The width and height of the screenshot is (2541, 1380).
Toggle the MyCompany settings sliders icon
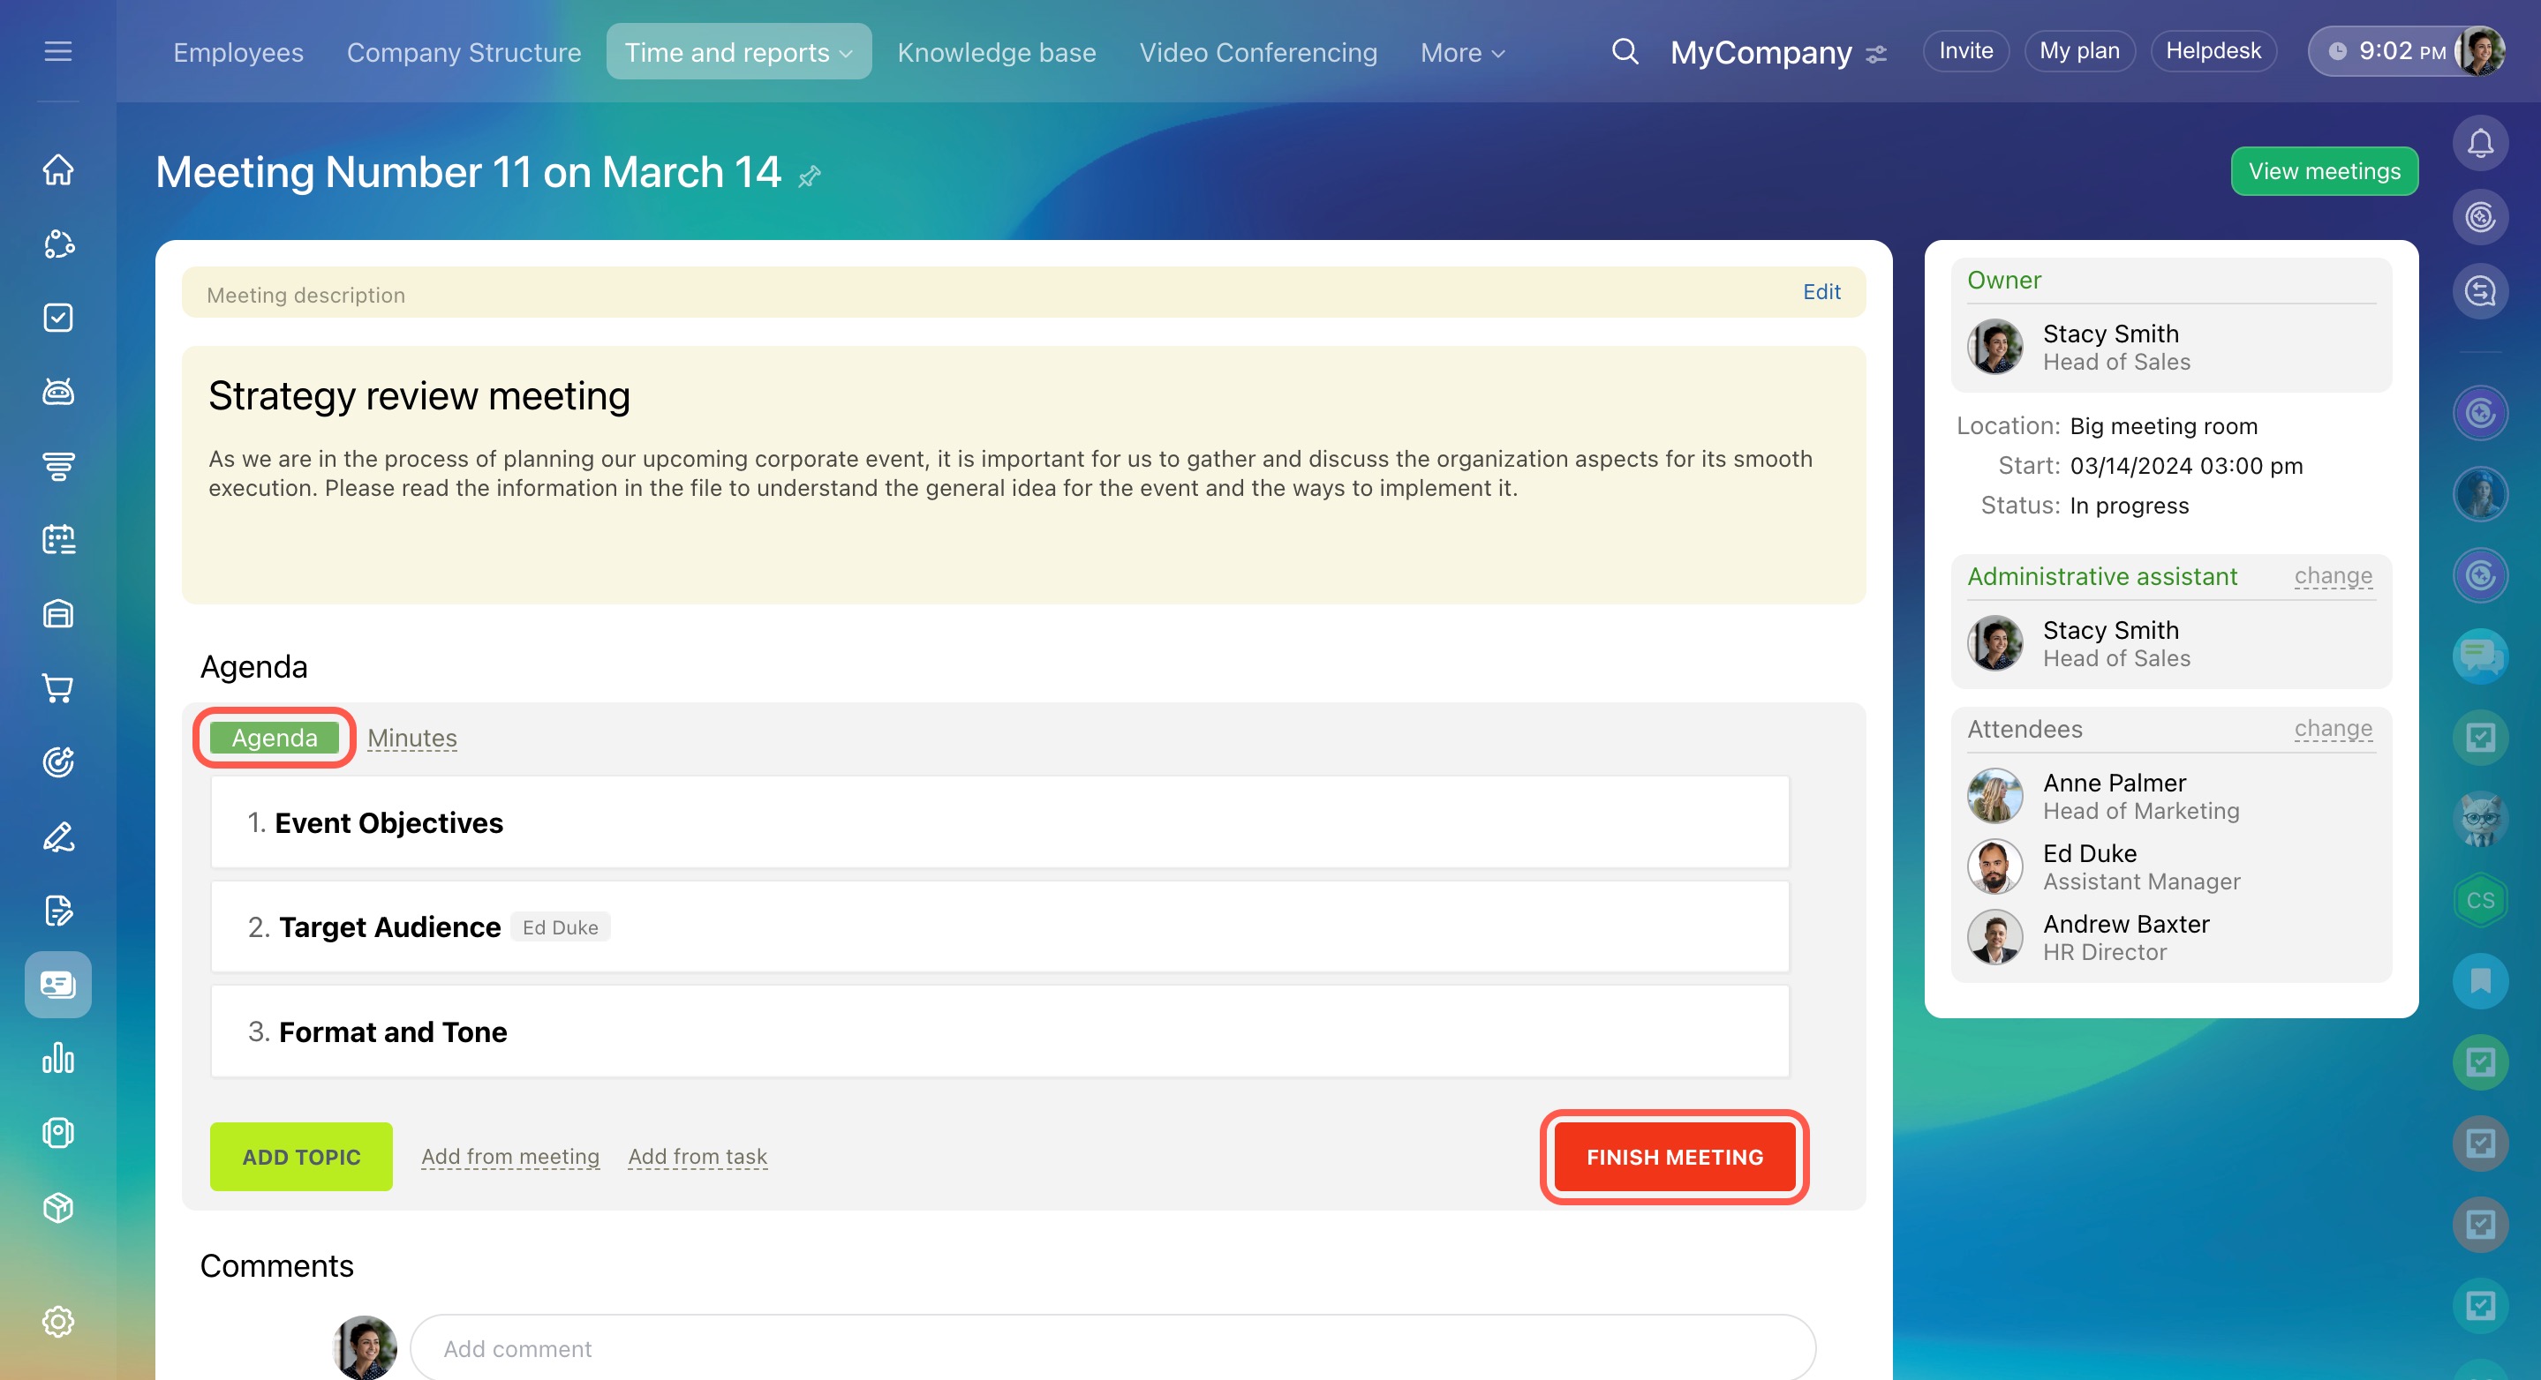click(x=1876, y=53)
